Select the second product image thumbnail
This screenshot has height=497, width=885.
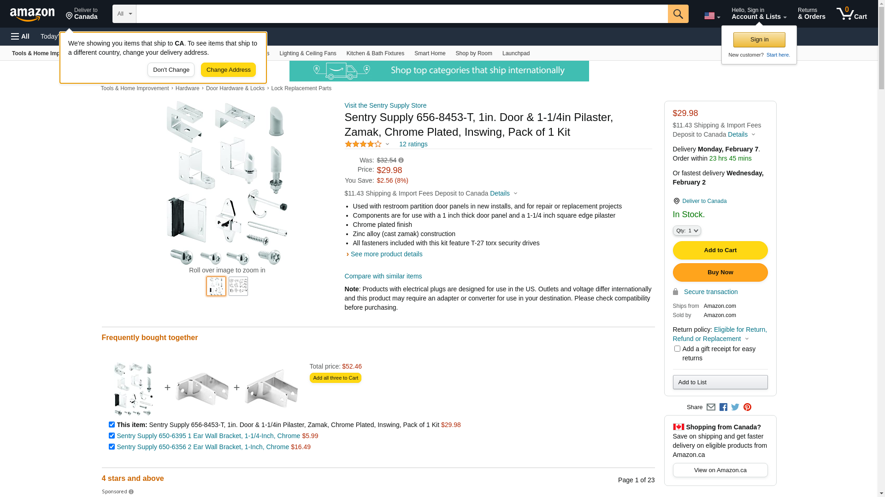pos(238,286)
